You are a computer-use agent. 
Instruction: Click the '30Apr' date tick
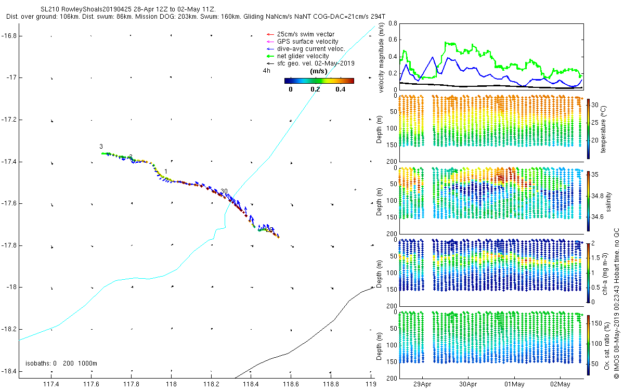[469, 384]
